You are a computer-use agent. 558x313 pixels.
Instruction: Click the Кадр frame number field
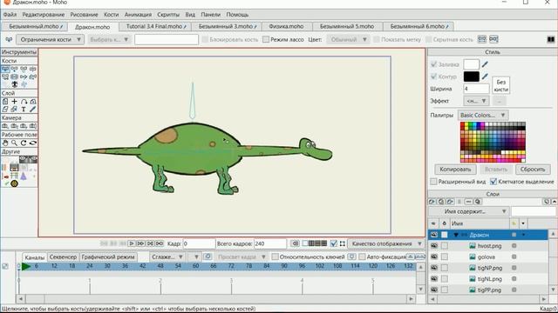(199, 243)
